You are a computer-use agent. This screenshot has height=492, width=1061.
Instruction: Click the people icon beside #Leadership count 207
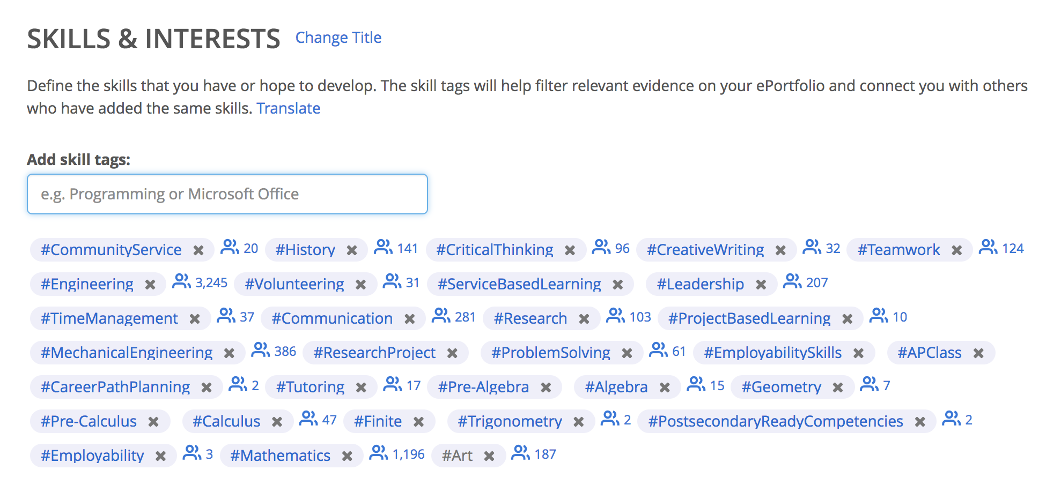tap(792, 281)
